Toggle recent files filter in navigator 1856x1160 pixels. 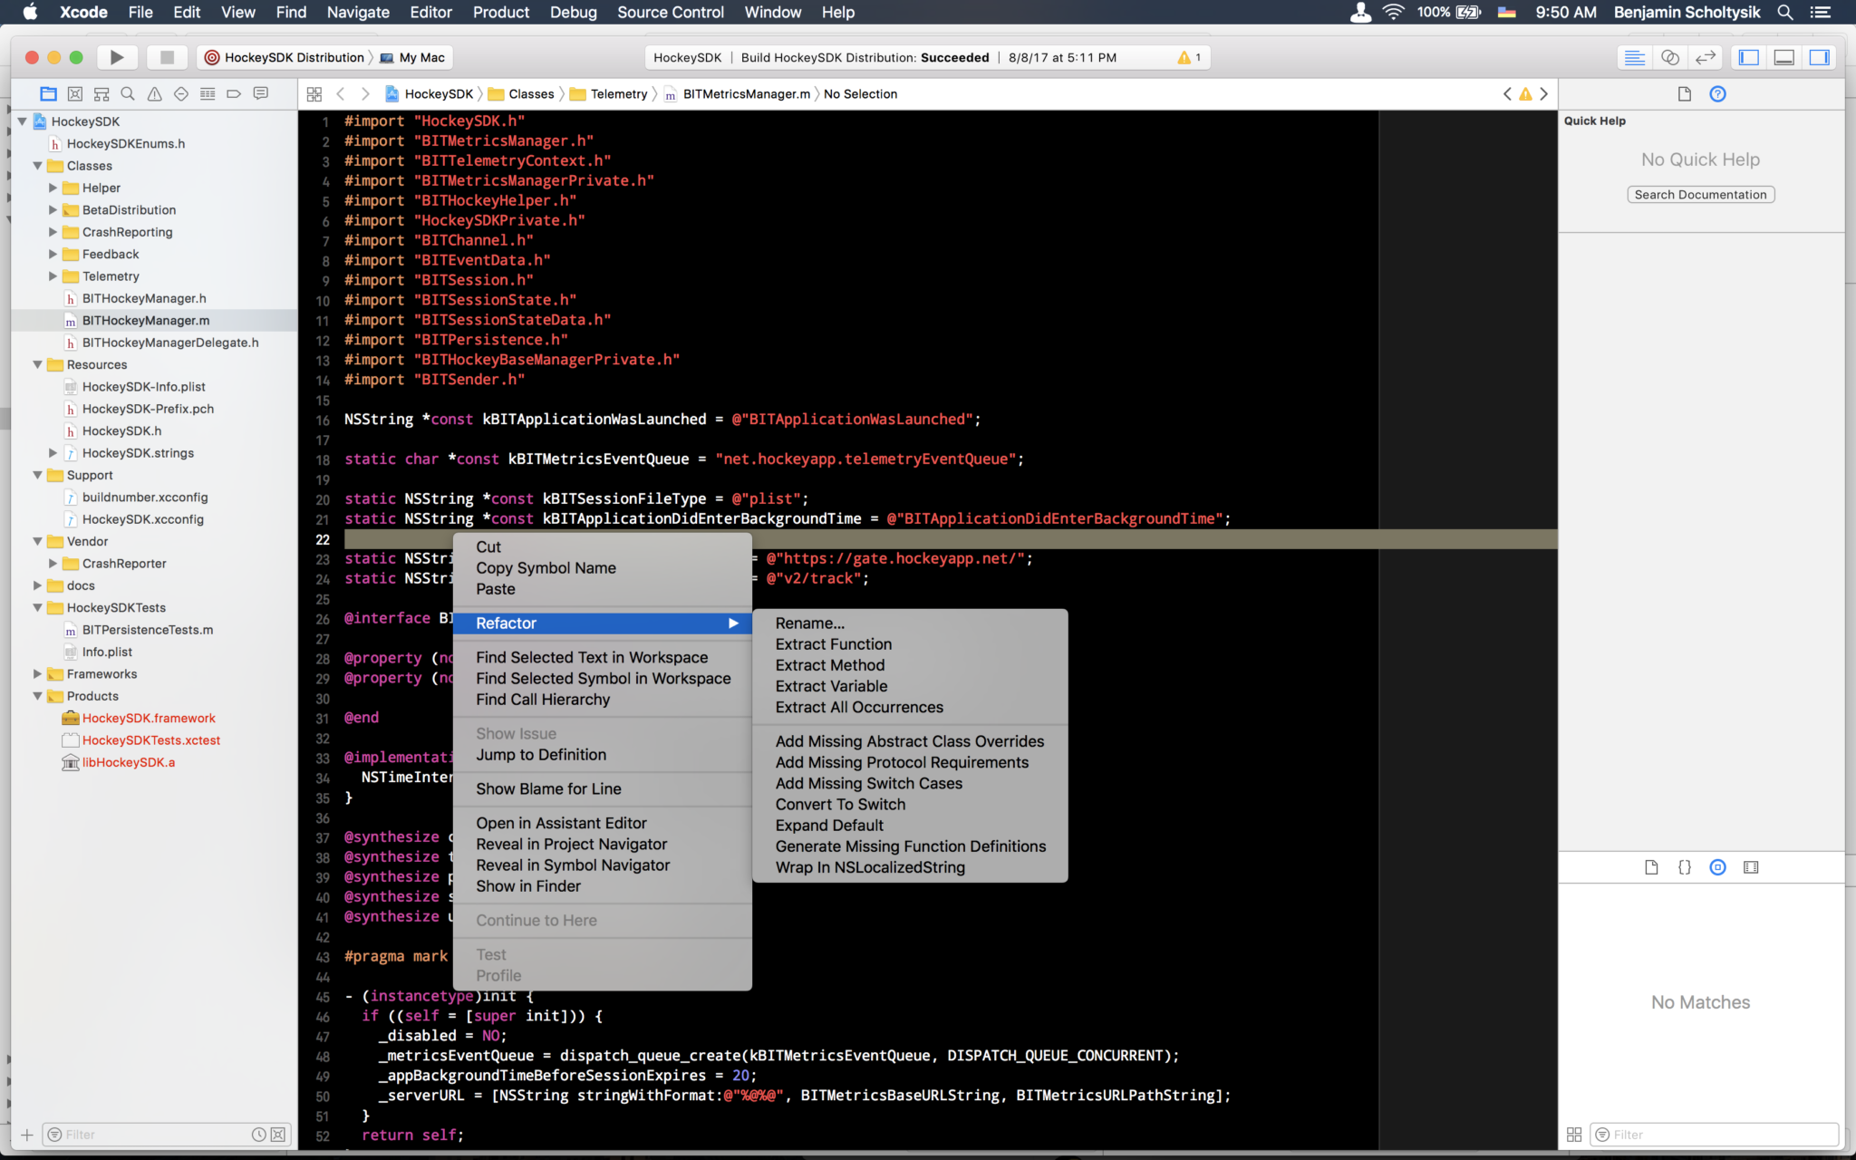coord(259,1135)
